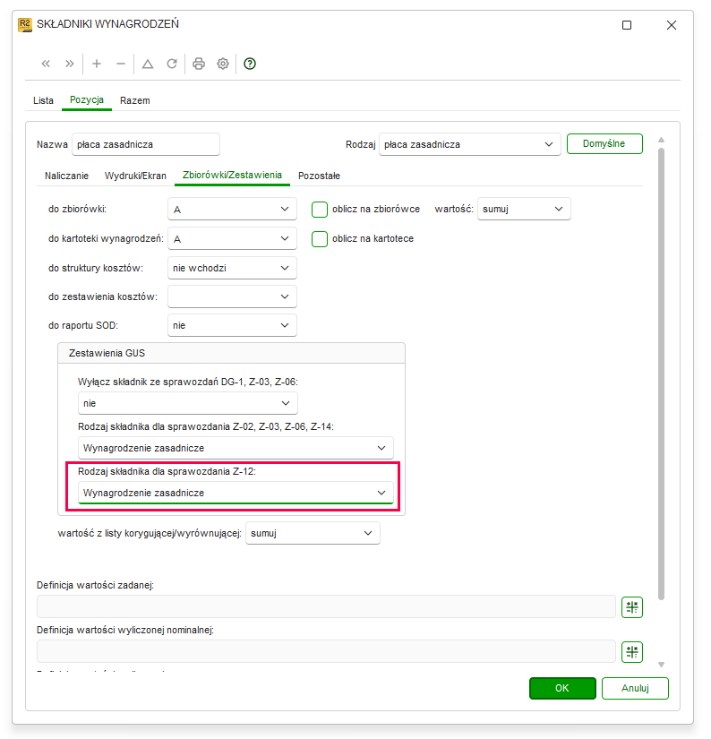Cancel with the Anuluj button
The image size is (711, 739).
(x=635, y=688)
